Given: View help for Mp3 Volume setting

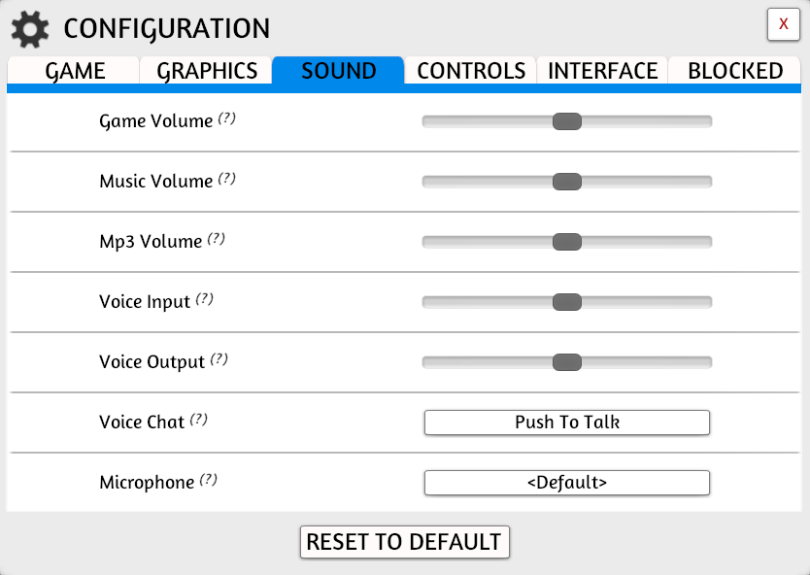Looking at the screenshot, I should click(x=217, y=237).
